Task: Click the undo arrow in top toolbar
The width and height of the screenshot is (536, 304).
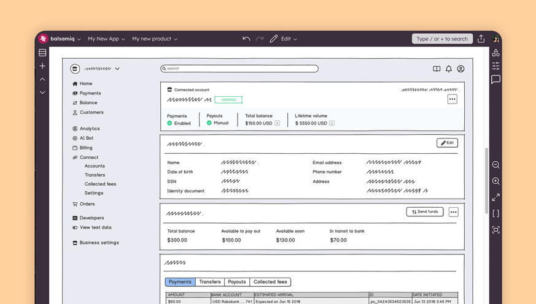Action: pos(246,39)
